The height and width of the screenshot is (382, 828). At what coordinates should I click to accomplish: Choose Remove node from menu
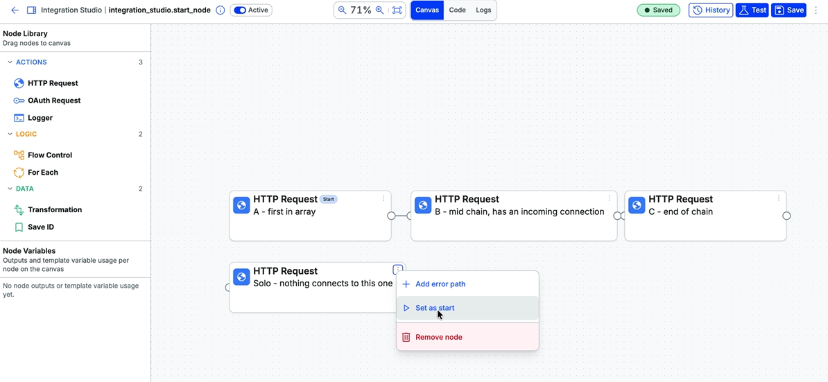tap(468, 337)
